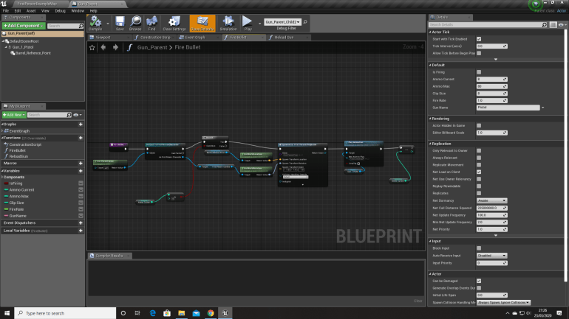Compile the blueprint
The image size is (569, 319).
[95, 24]
